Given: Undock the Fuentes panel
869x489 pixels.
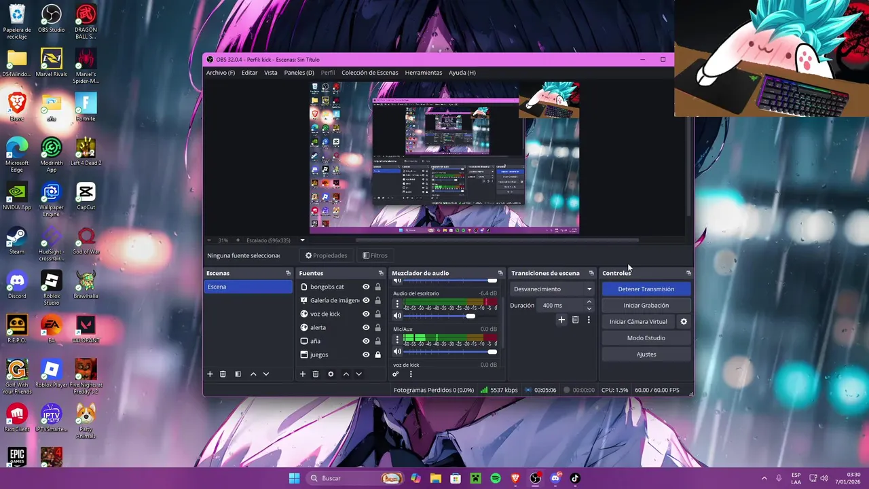Looking at the screenshot, I should [381, 273].
